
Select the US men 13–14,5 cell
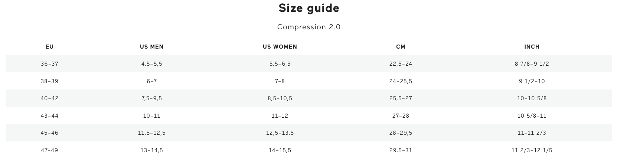point(151,150)
